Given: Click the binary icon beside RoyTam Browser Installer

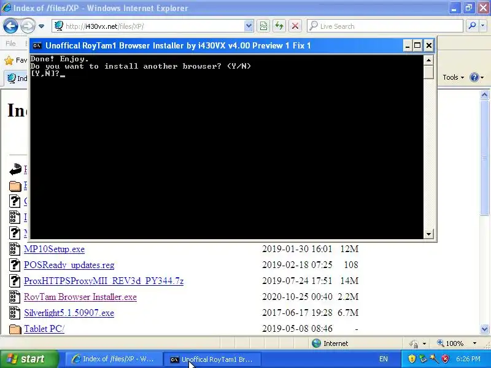Looking at the screenshot, I should click(x=14, y=297).
